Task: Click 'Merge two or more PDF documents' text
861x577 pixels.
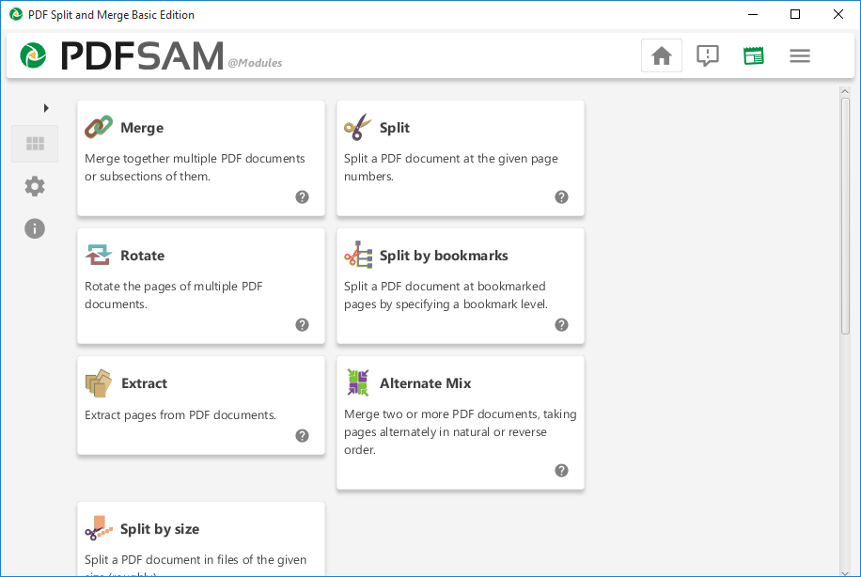Action: pyautogui.click(x=441, y=414)
